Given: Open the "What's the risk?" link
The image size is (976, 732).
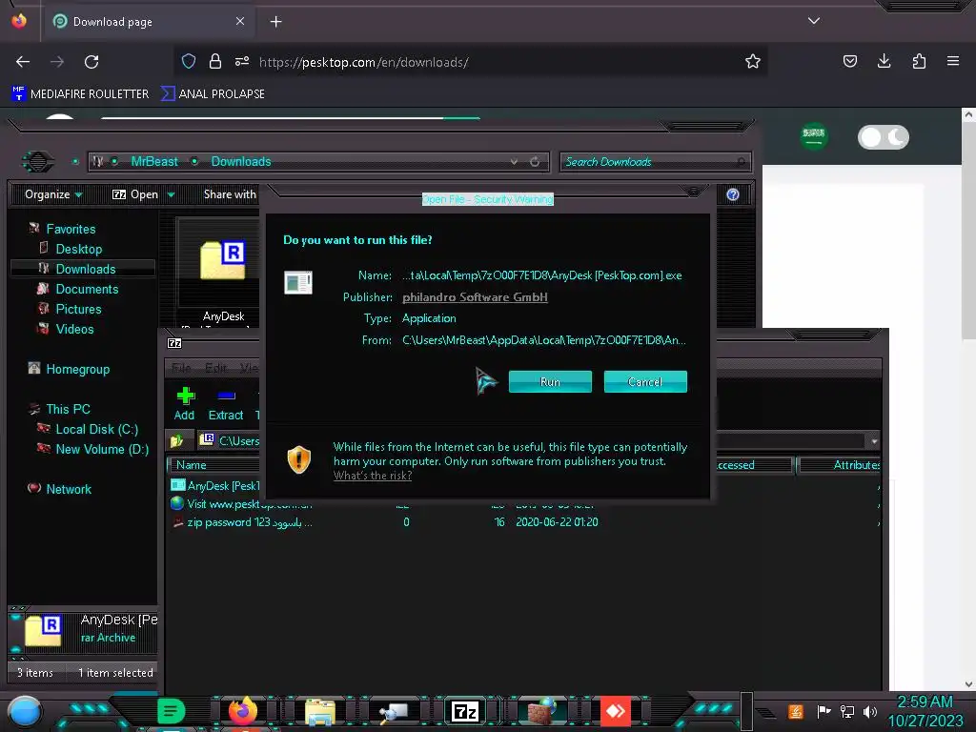Looking at the screenshot, I should click(373, 476).
